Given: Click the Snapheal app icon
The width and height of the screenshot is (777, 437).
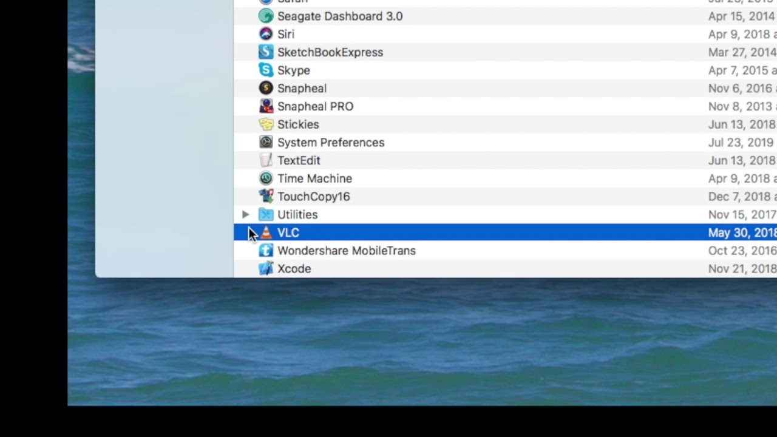Looking at the screenshot, I should (x=266, y=88).
